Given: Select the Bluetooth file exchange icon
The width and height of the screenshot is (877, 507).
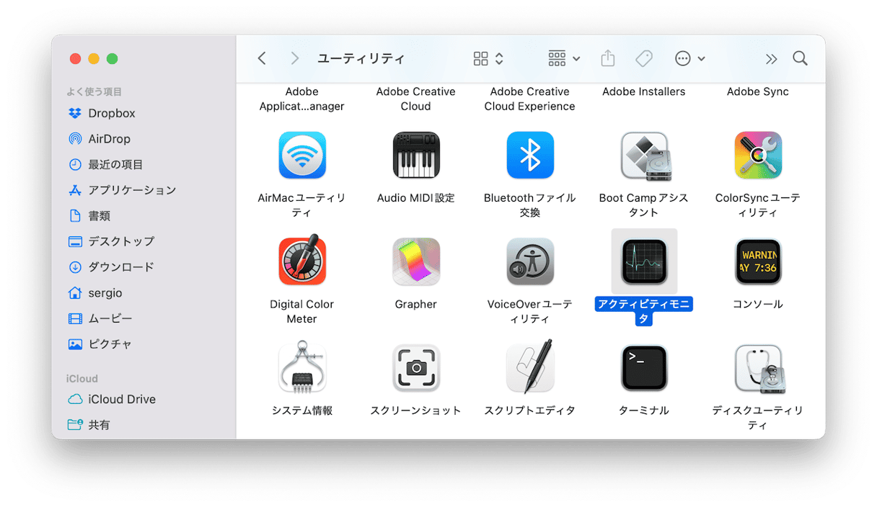Looking at the screenshot, I should [530, 155].
